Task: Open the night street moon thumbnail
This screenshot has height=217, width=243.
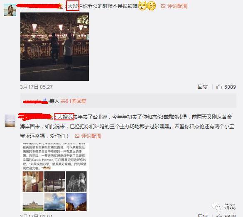Action: (76, 202)
